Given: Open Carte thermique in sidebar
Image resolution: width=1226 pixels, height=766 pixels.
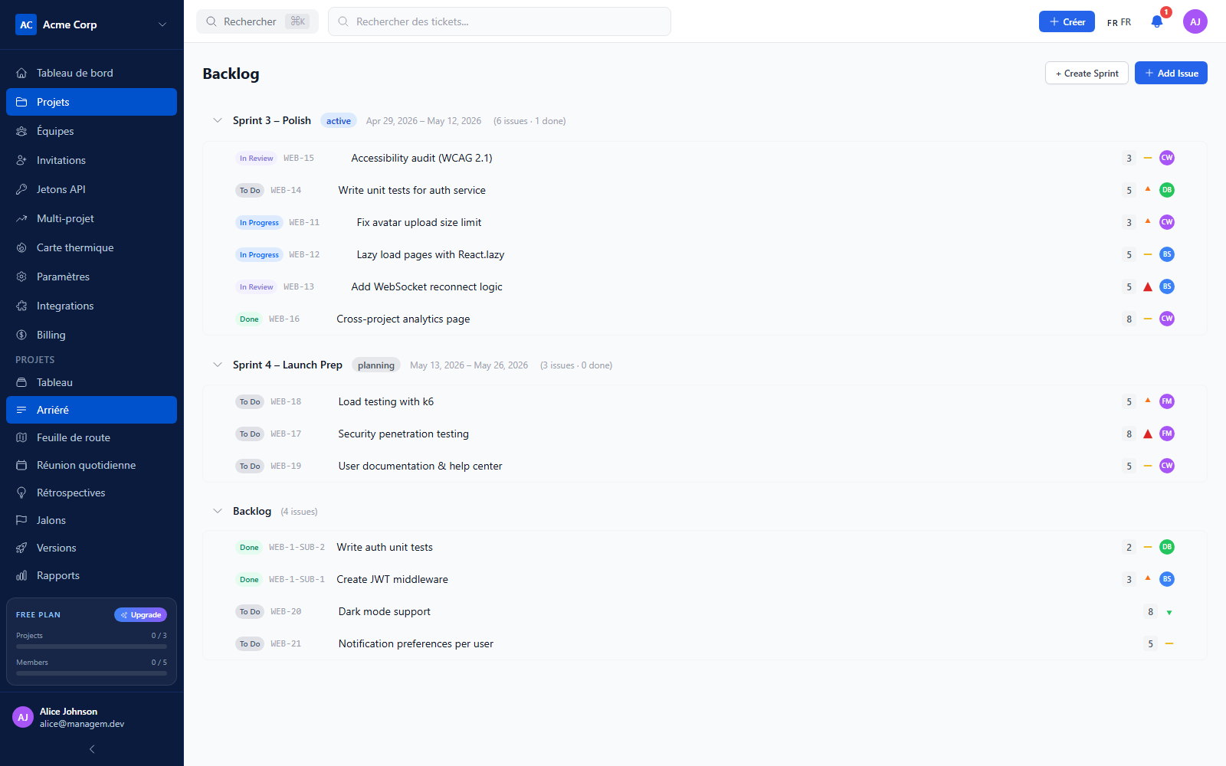Looking at the screenshot, I should [91, 247].
